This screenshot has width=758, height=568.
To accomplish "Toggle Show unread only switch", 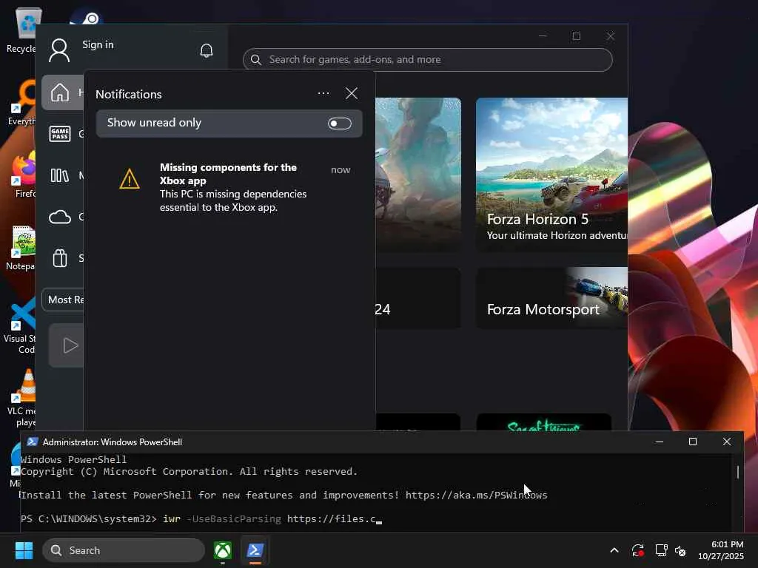I will click(x=339, y=124).
